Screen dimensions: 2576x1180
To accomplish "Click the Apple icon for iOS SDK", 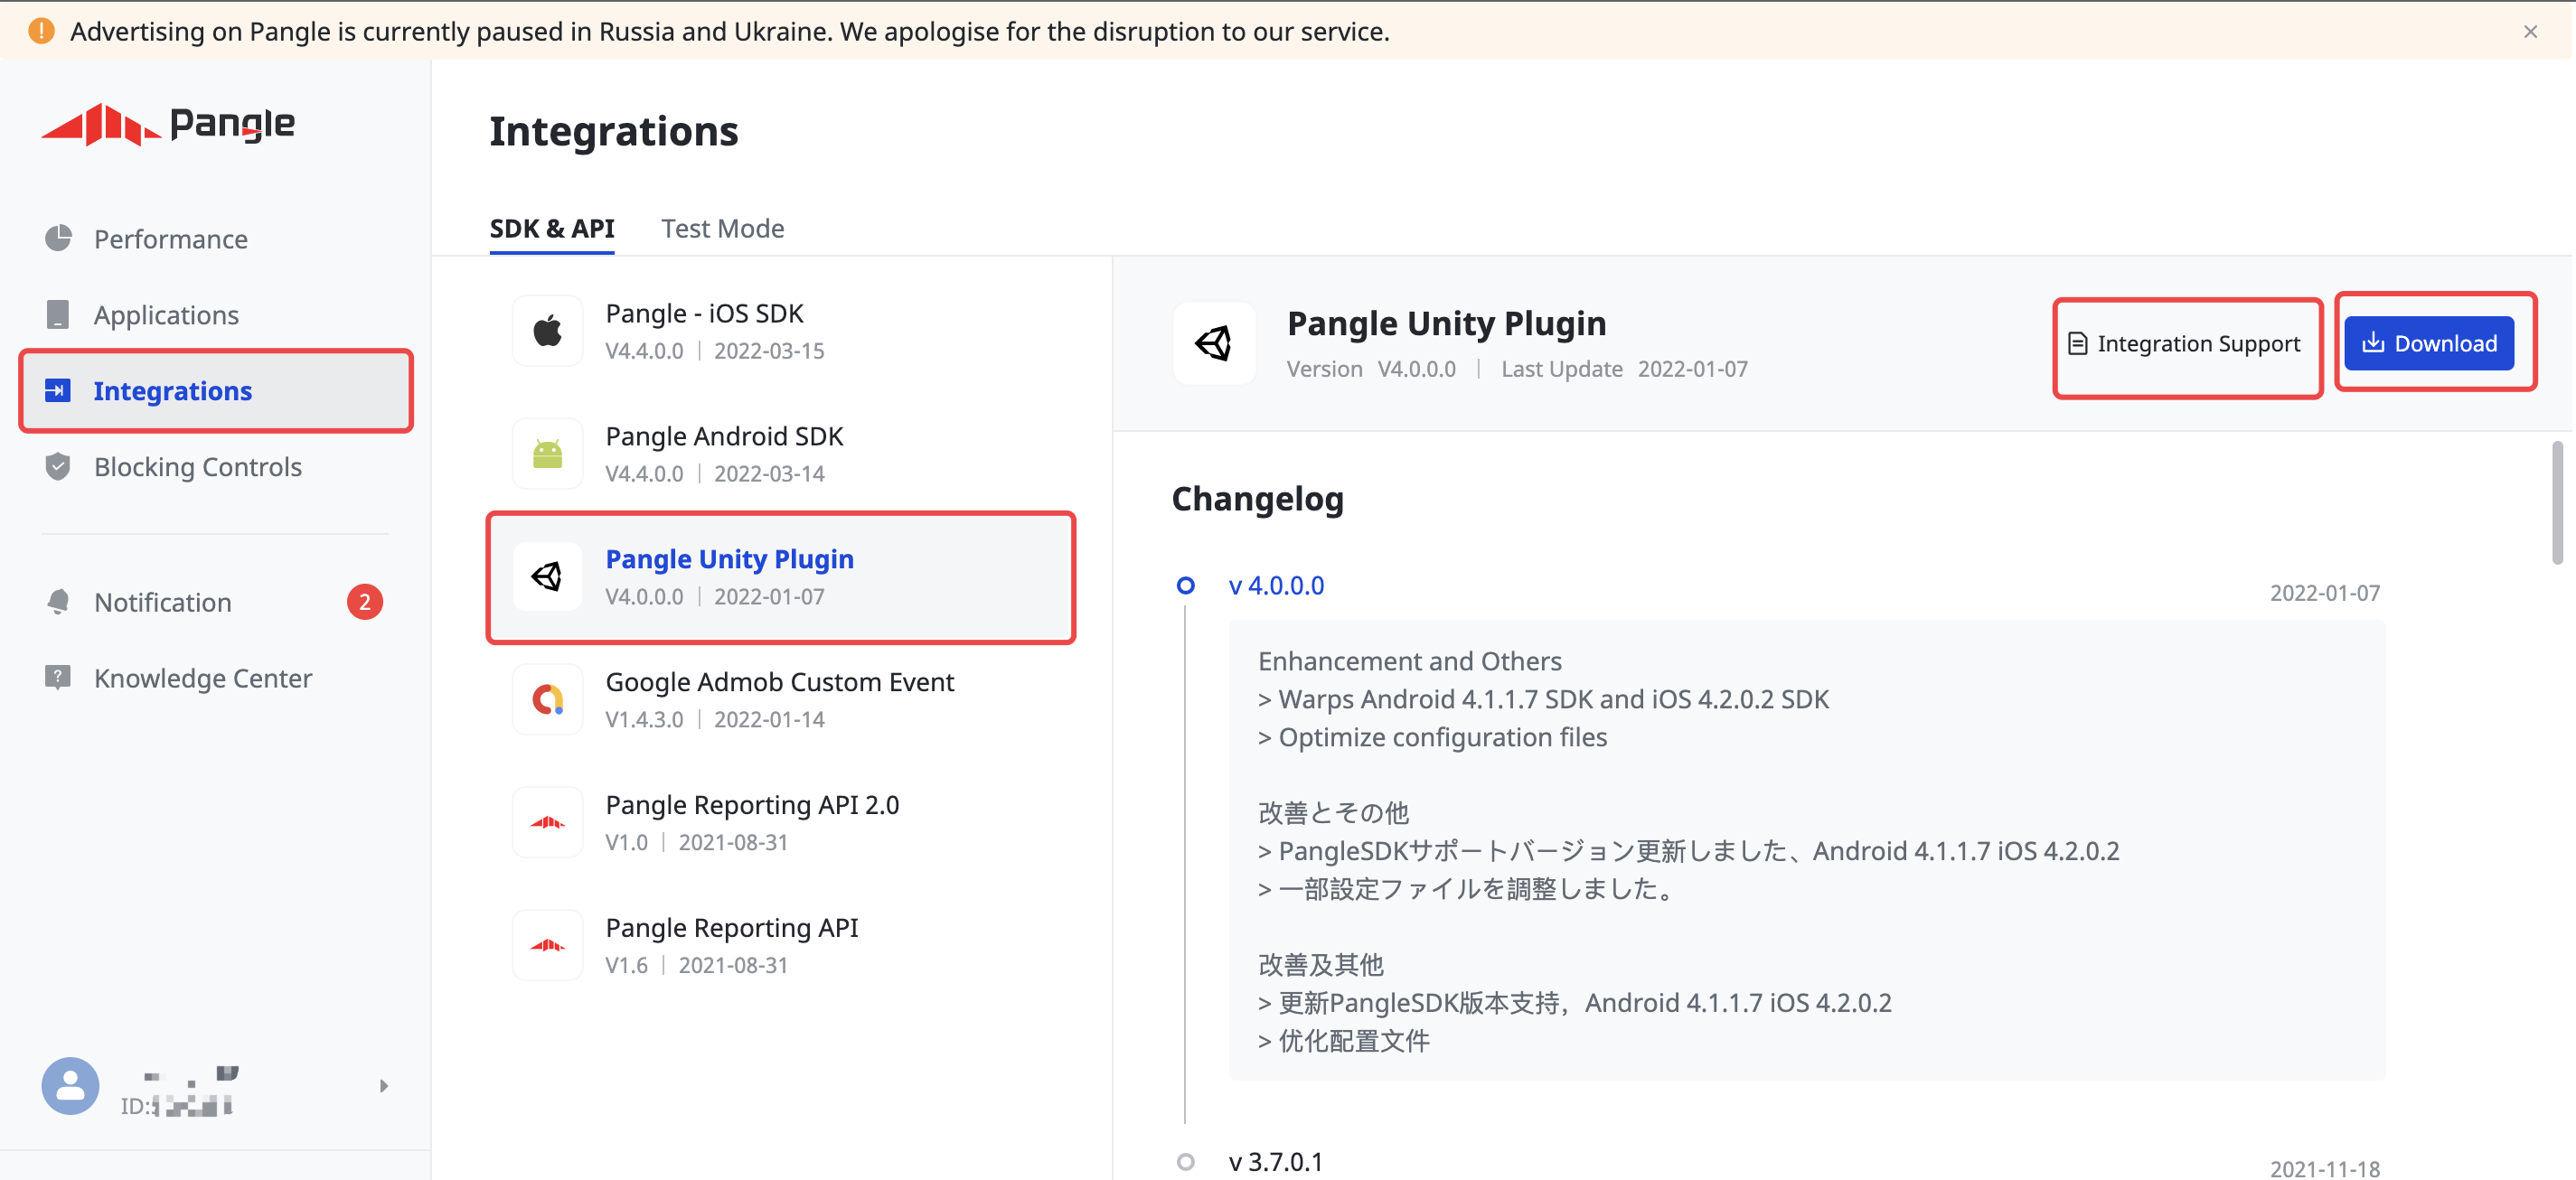I will [x=547, y=330].
